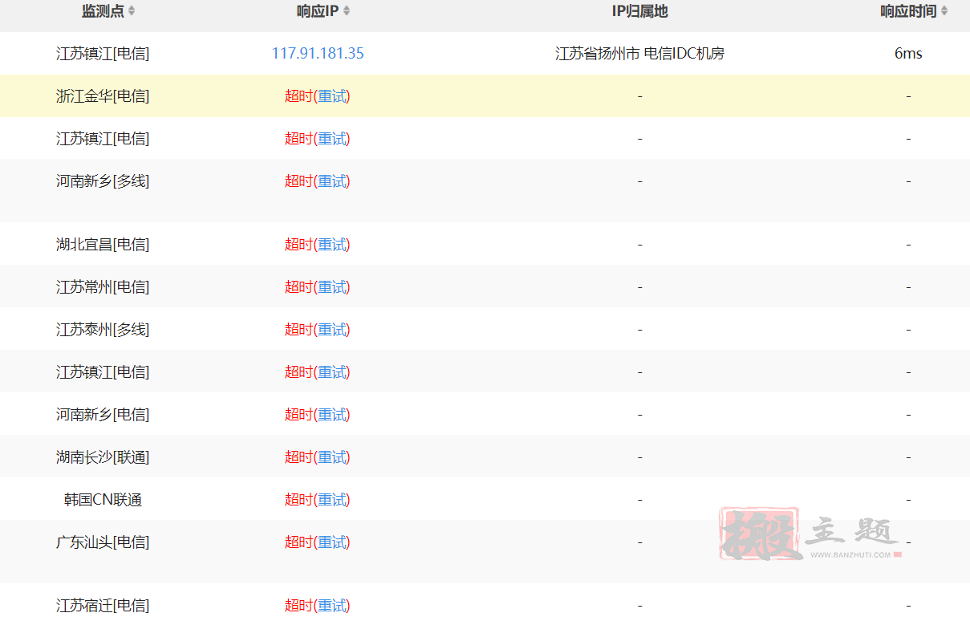Screen dimensions: 970x621
Task: Retry the 湖南长沙[联通] timeout
Action: [332, 457]
